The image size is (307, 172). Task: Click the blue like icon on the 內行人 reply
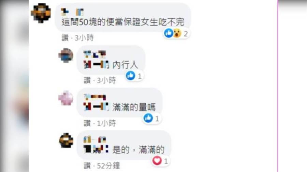[x=131, y=75]
